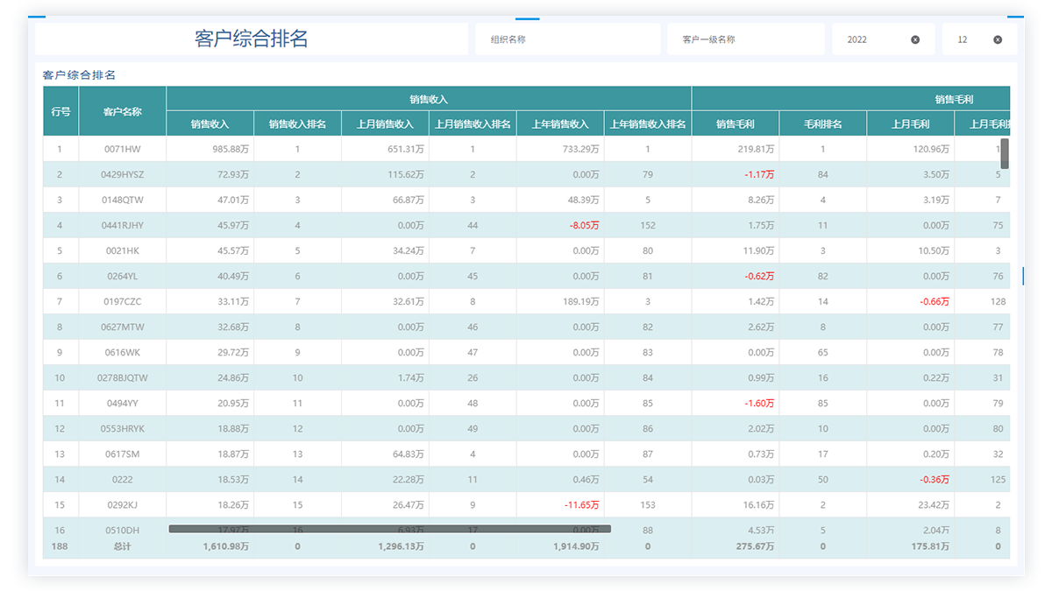
Task: Click the 上年销售收入排名 column header
Action: pyautogui.click(x=648, y=124)
